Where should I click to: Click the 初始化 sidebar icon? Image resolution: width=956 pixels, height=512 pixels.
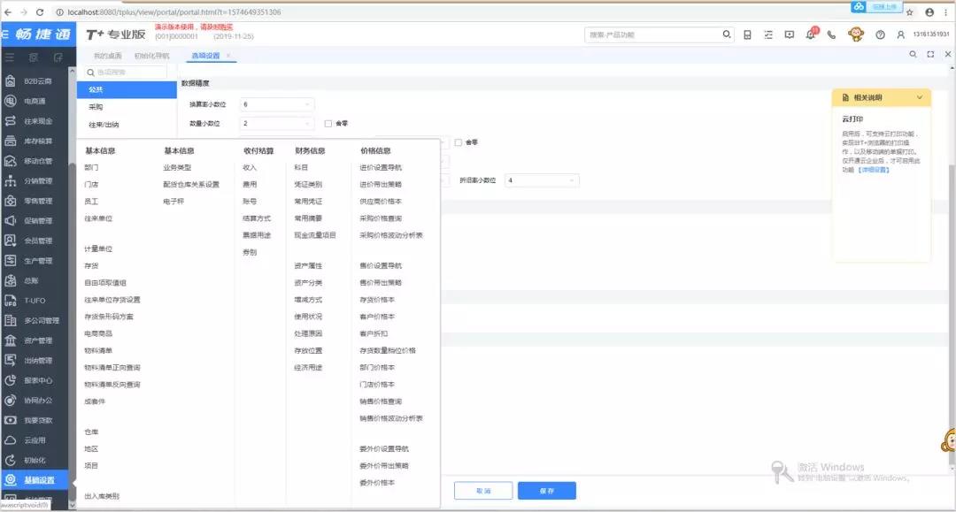[x=11, y=460]
